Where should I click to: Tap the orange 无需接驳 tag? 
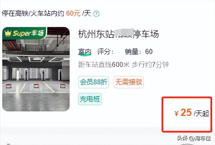pyautogui.click(x=129, y=82)
